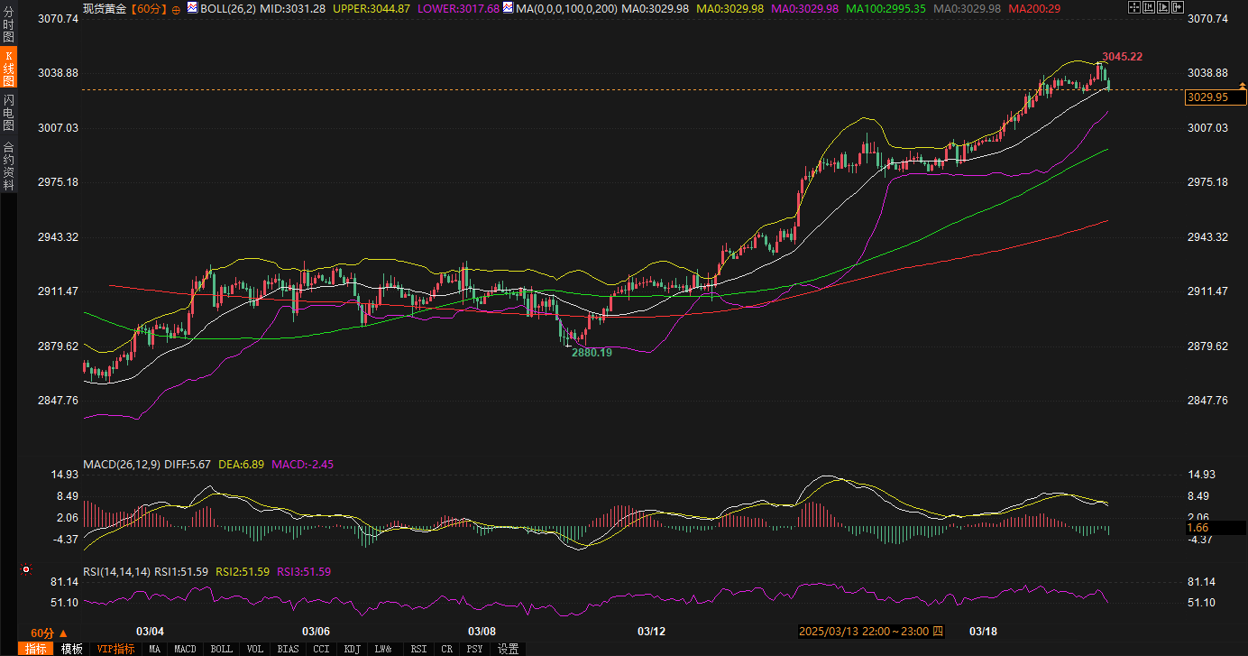The image size is (1248, 656).
Task: Click the MACD(26,12,9) parameter label
Action: coord(121,464)
